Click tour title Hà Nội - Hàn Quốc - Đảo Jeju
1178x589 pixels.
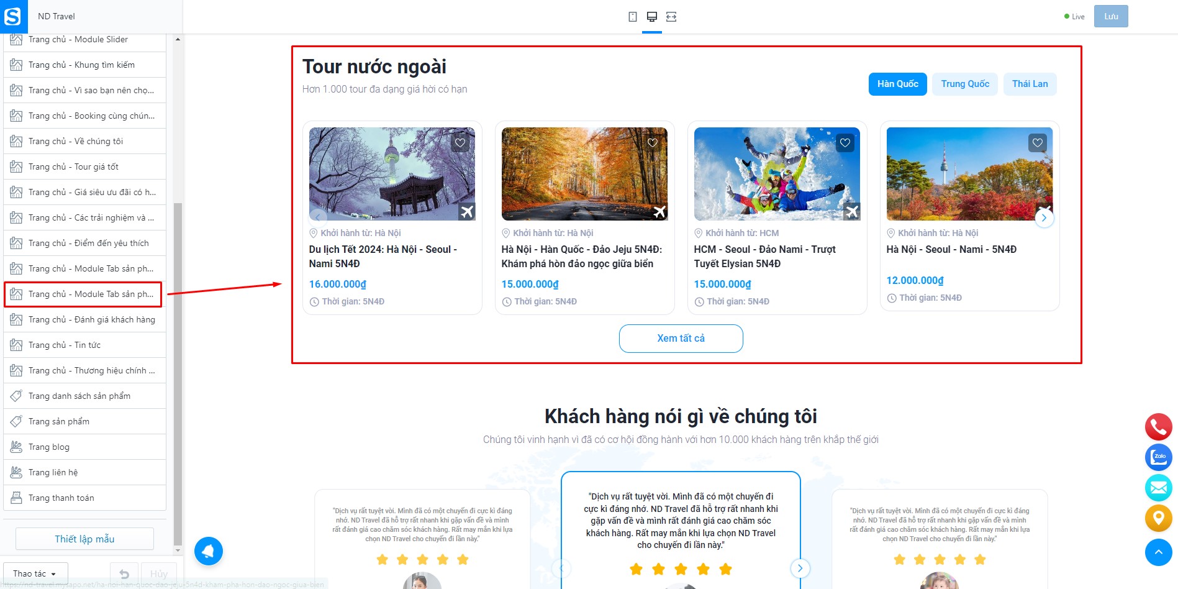(x=582, y=257)
